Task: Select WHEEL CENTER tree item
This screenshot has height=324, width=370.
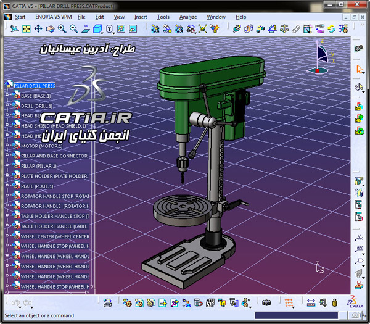Action: pyautogui.click(x=55, y=236)
